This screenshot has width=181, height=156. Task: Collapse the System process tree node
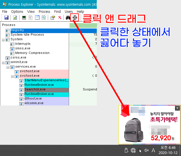(3, 40)
